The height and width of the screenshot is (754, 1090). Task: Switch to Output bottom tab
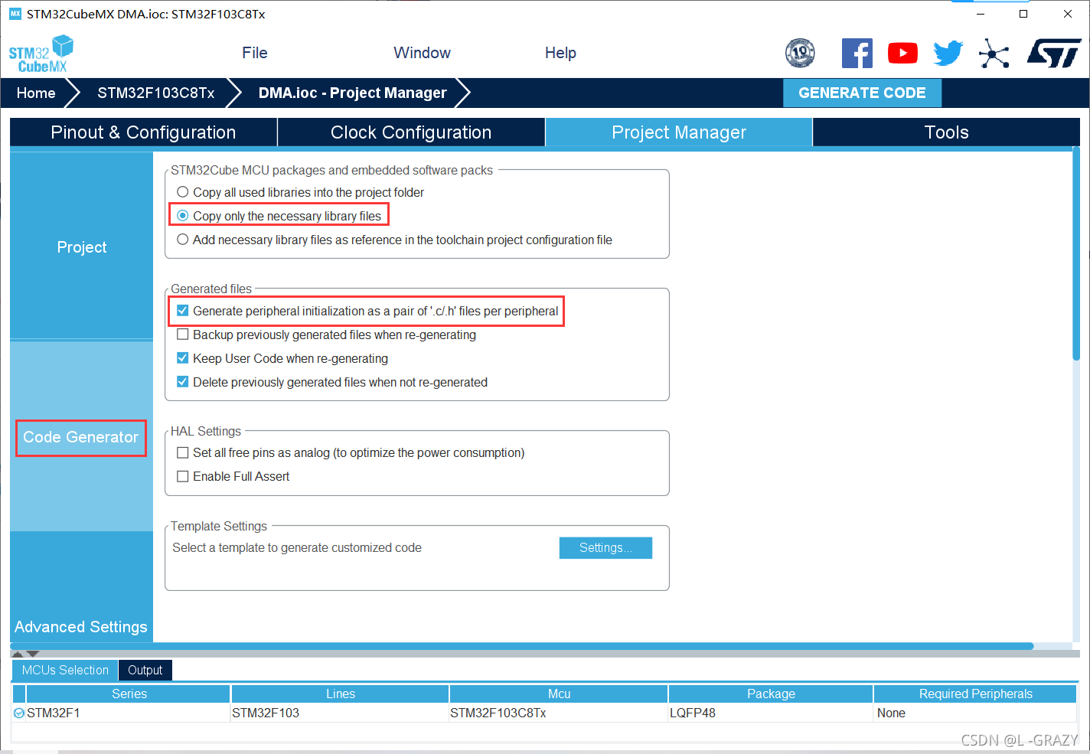[145, 671]
